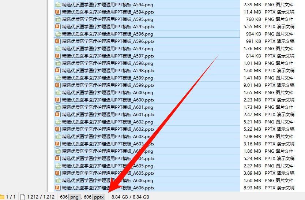Click PNG icon of A600.png file
This screenshot has height=200, width=305.
coord(58,93)
